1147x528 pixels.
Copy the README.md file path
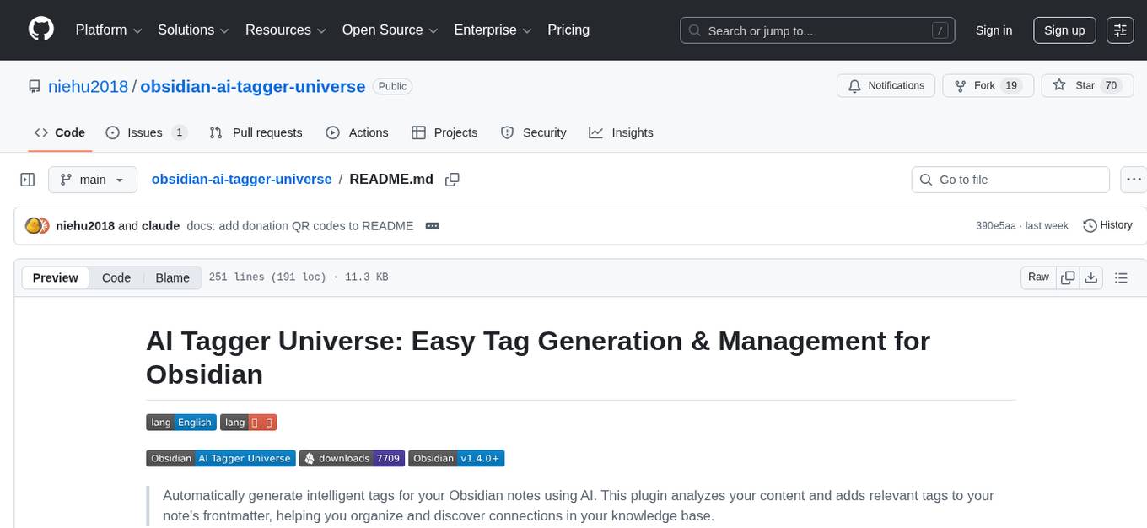(x=452, y=180)
